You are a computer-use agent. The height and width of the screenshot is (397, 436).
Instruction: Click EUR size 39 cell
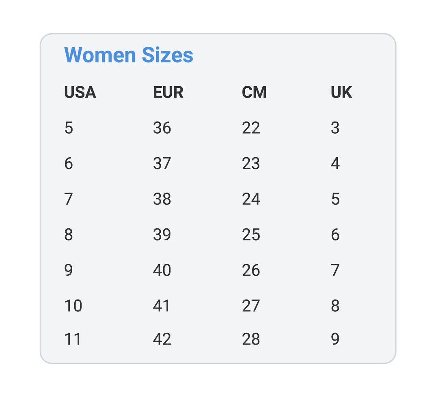[x=162, y=235]
